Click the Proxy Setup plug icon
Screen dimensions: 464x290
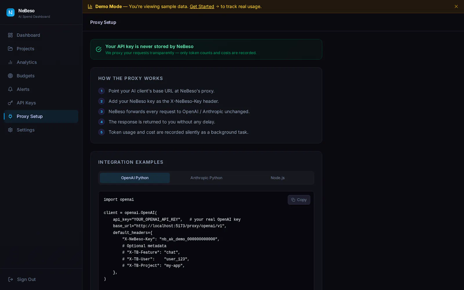[10, 116]
